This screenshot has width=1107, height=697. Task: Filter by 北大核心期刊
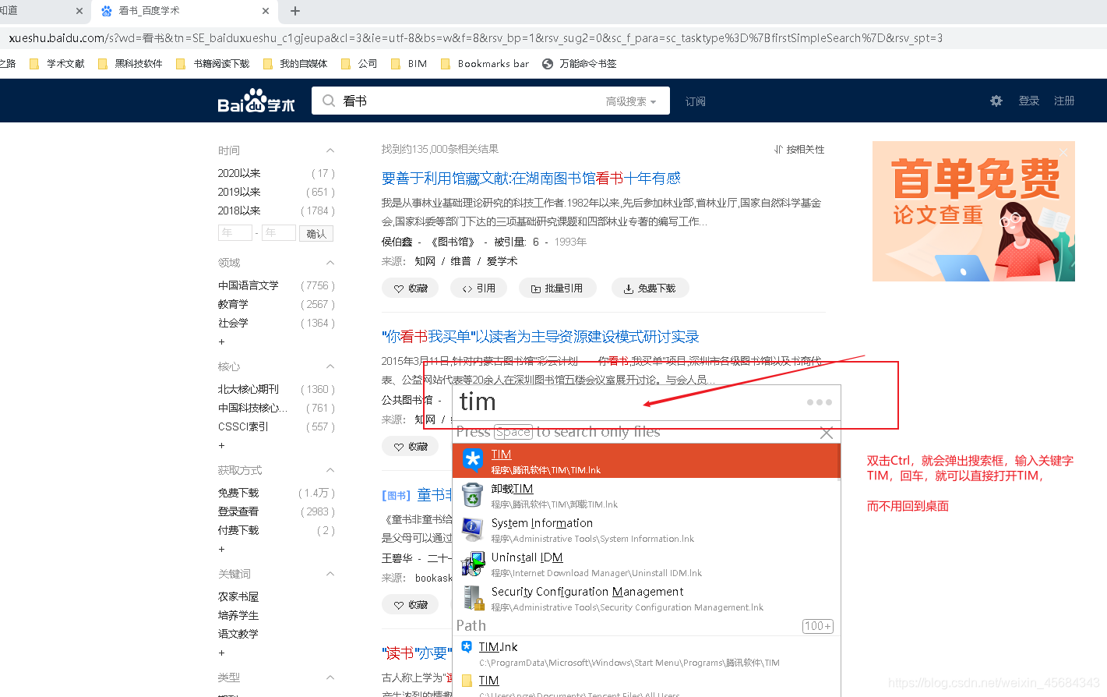(x=249, y=389)
